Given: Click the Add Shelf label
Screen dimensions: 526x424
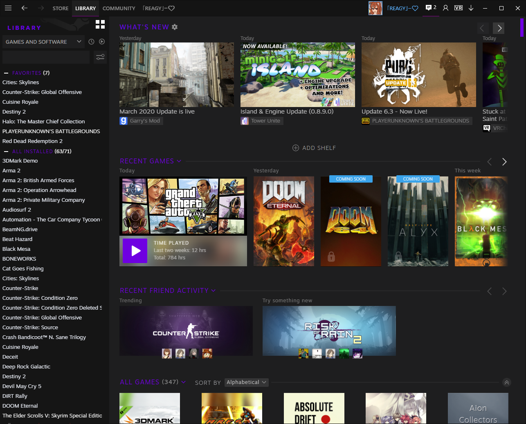Looking at the screenshot, I should pos(319,148).
